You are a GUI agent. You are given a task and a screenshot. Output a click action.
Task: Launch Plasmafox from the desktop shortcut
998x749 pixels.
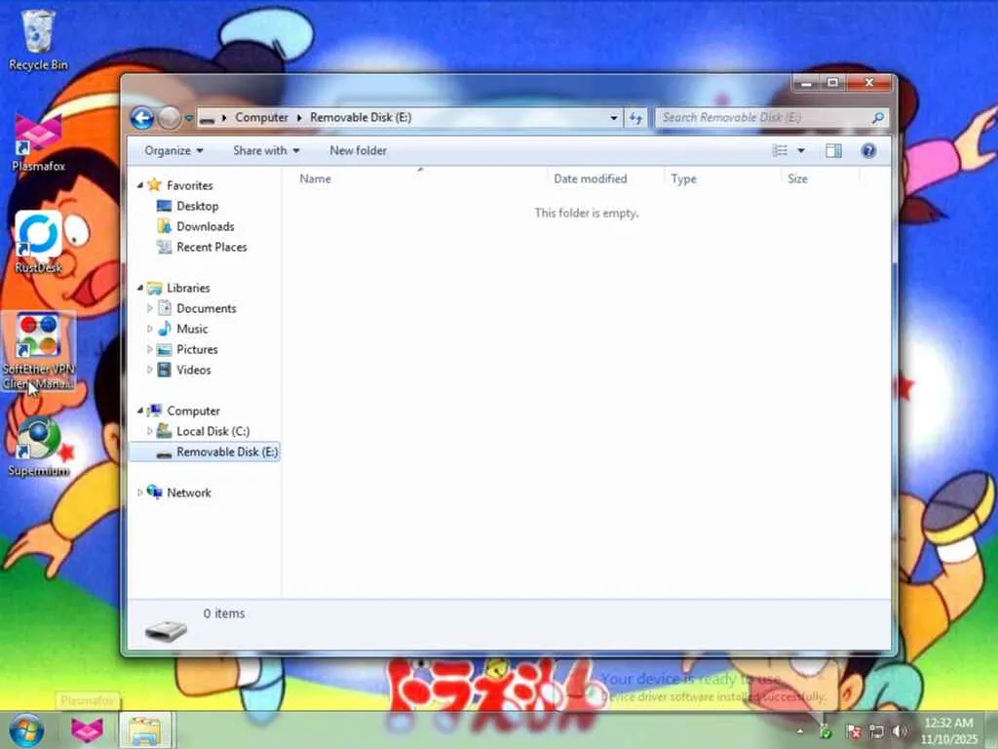38,142
